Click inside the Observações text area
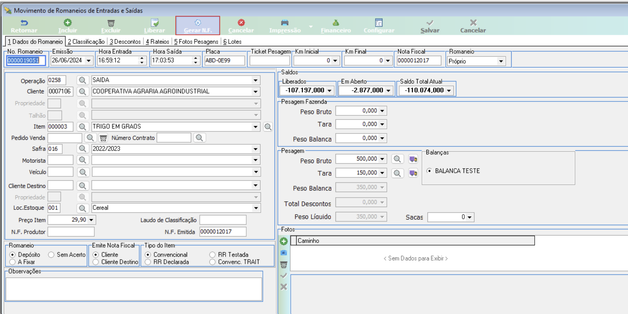Image resolution: width=628 pixels, height=314 pixels. 134,289
